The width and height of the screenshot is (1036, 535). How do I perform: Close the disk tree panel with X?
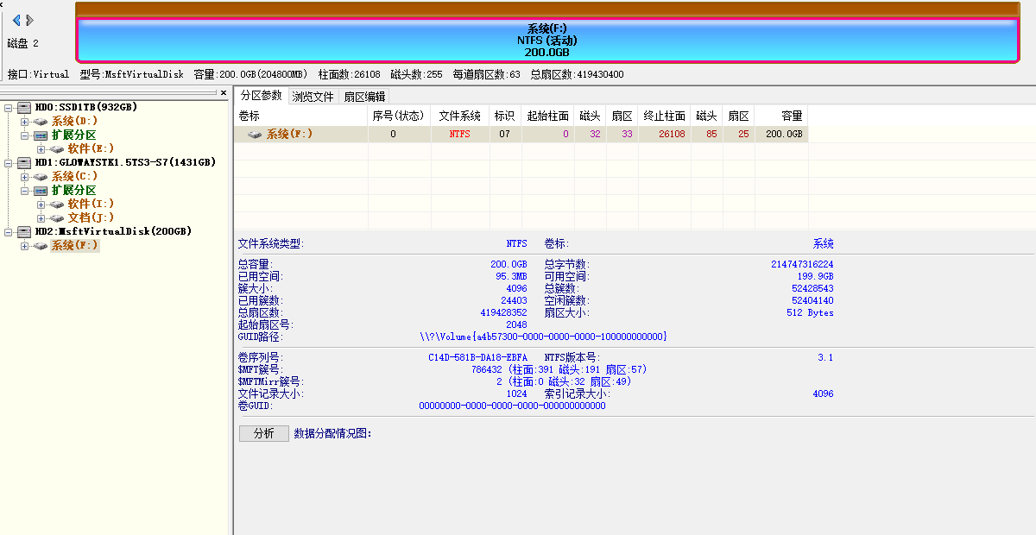[x=224, y=92]
